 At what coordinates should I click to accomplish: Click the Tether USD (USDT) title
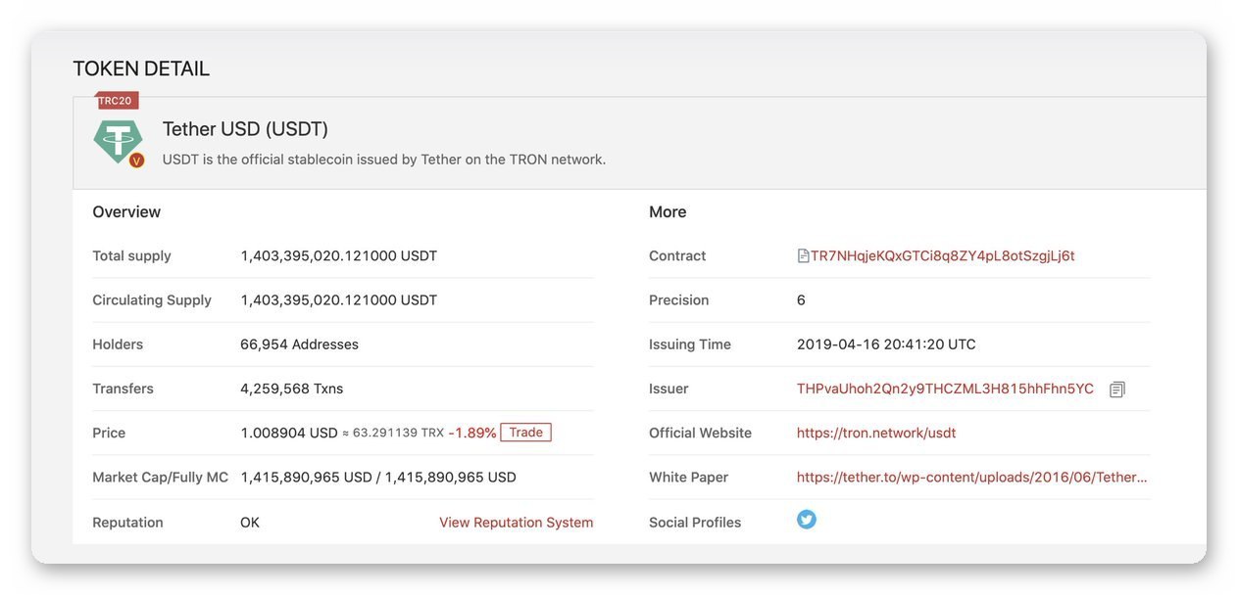click(245, 129)
